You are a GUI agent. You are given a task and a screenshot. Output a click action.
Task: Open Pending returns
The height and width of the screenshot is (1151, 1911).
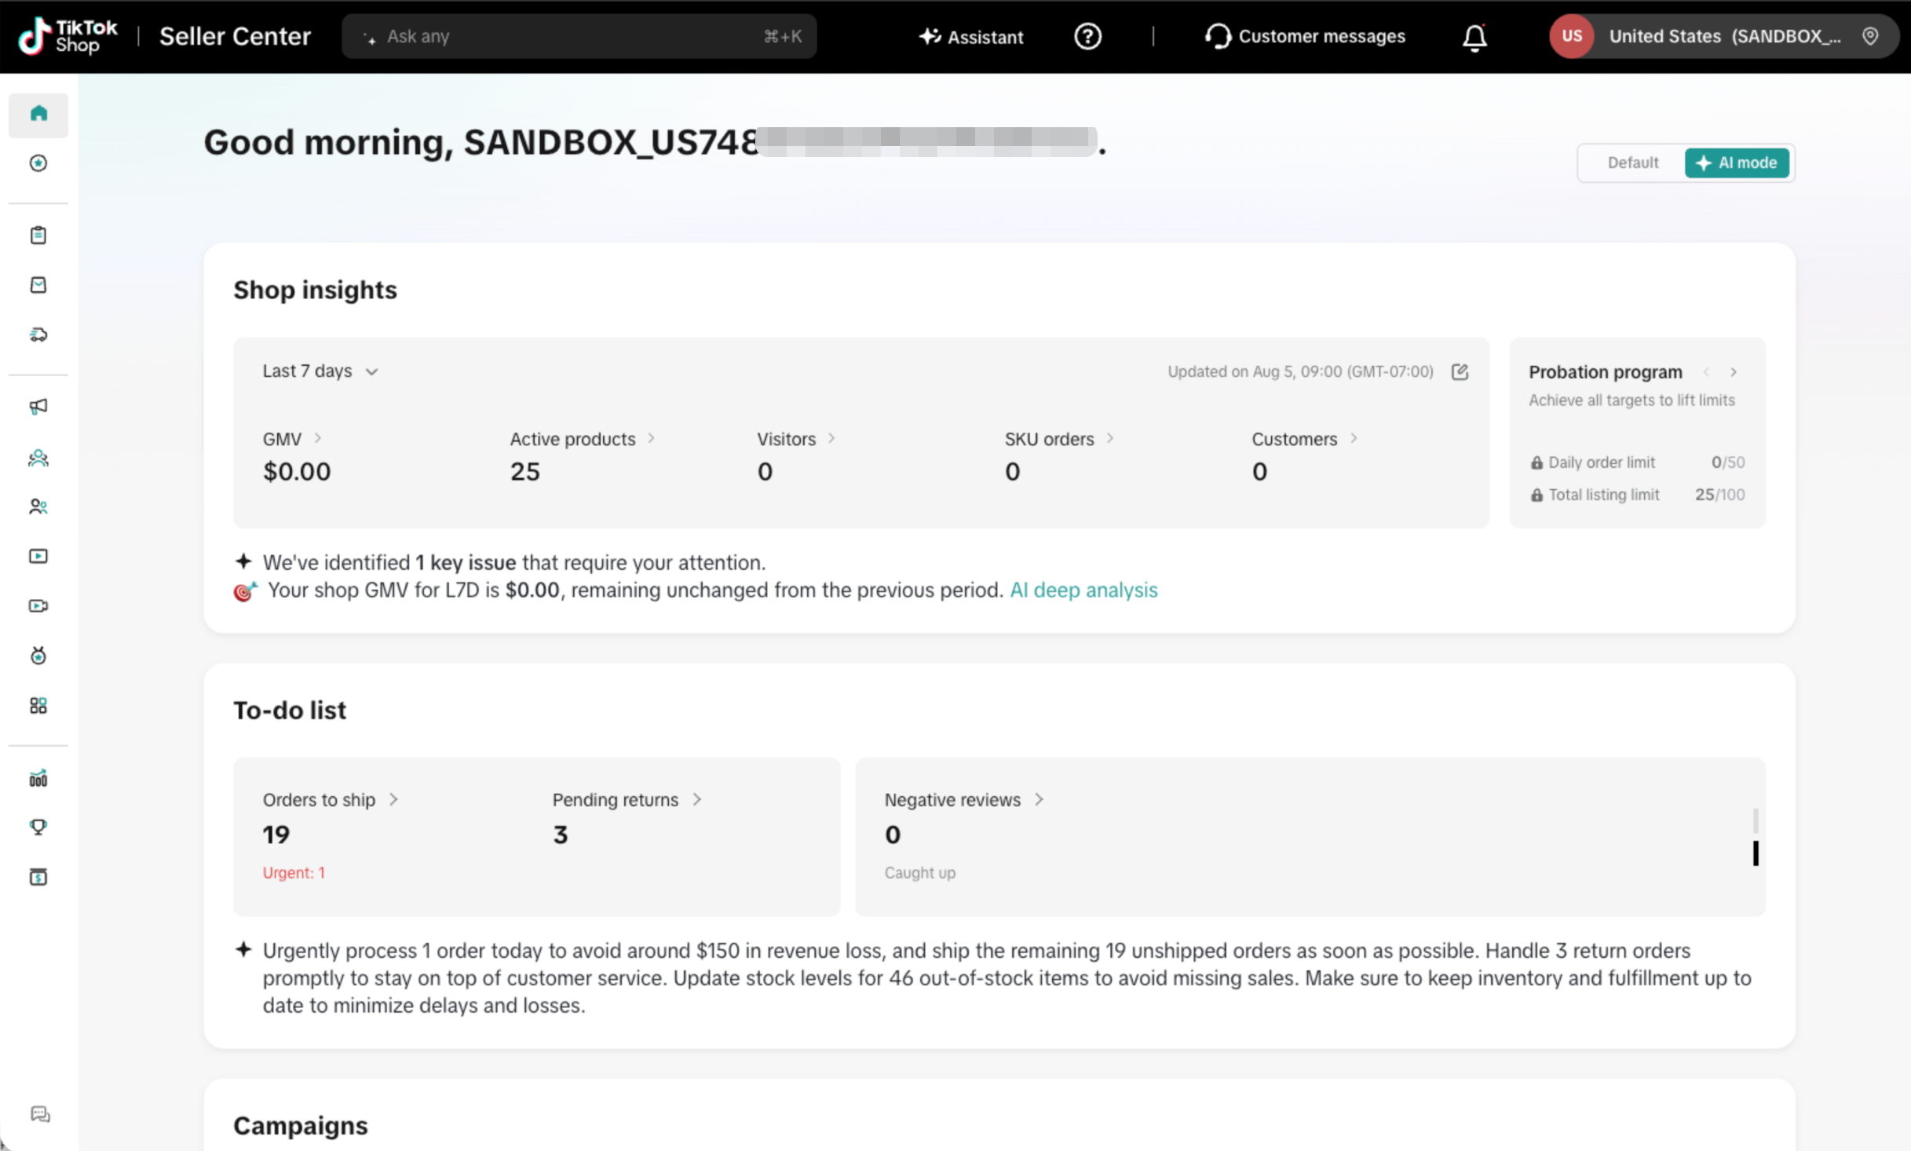[x=627, y=800]
